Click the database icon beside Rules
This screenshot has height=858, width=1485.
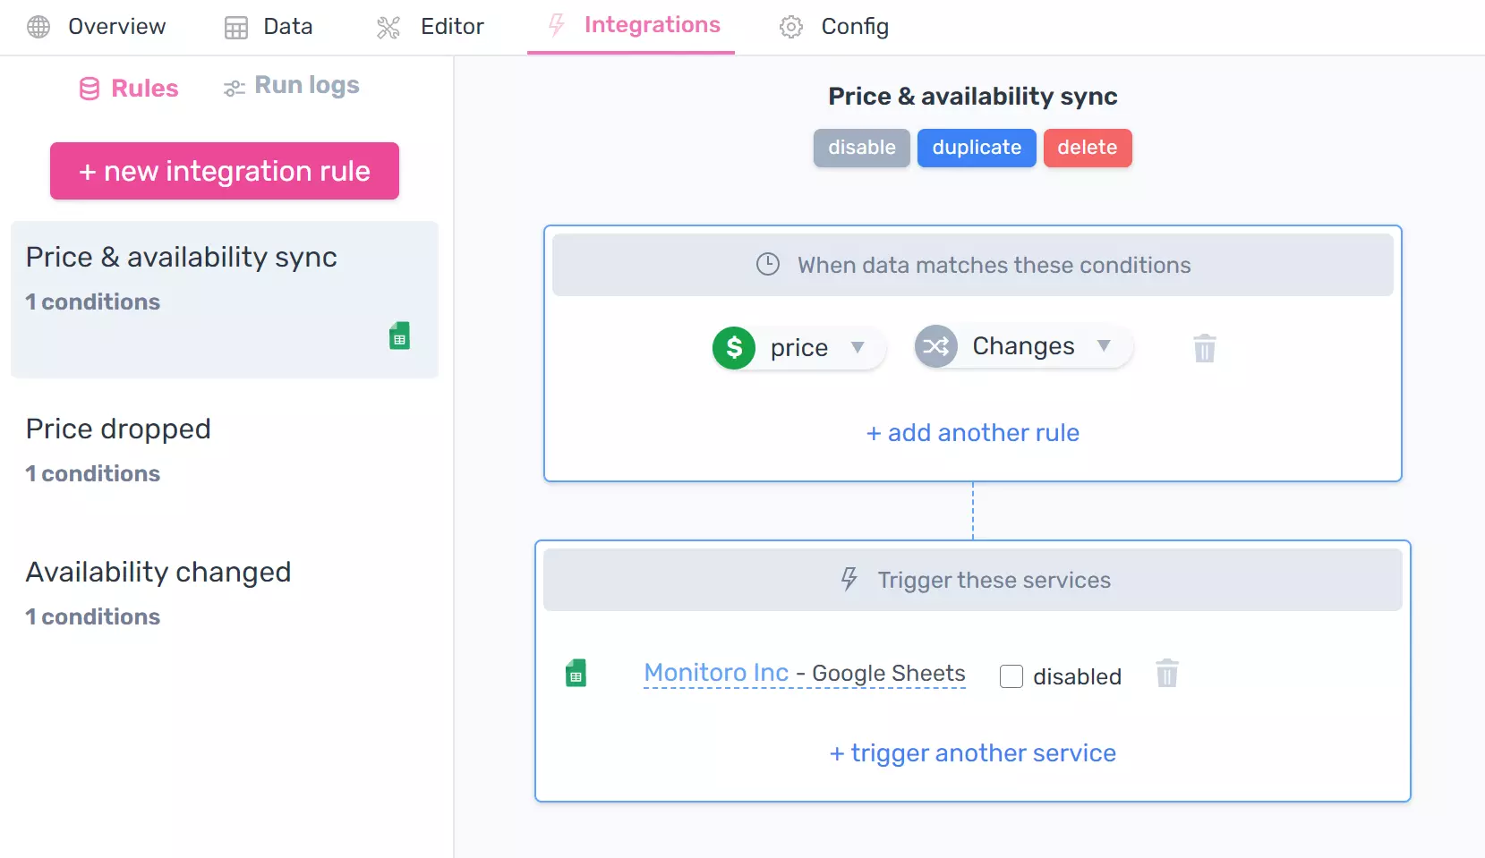point(89,88)
